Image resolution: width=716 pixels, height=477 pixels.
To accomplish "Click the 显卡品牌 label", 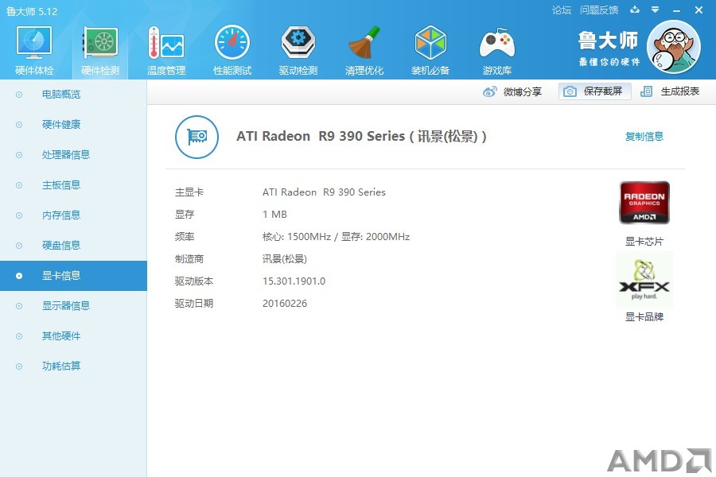I will tap(644, 316).
